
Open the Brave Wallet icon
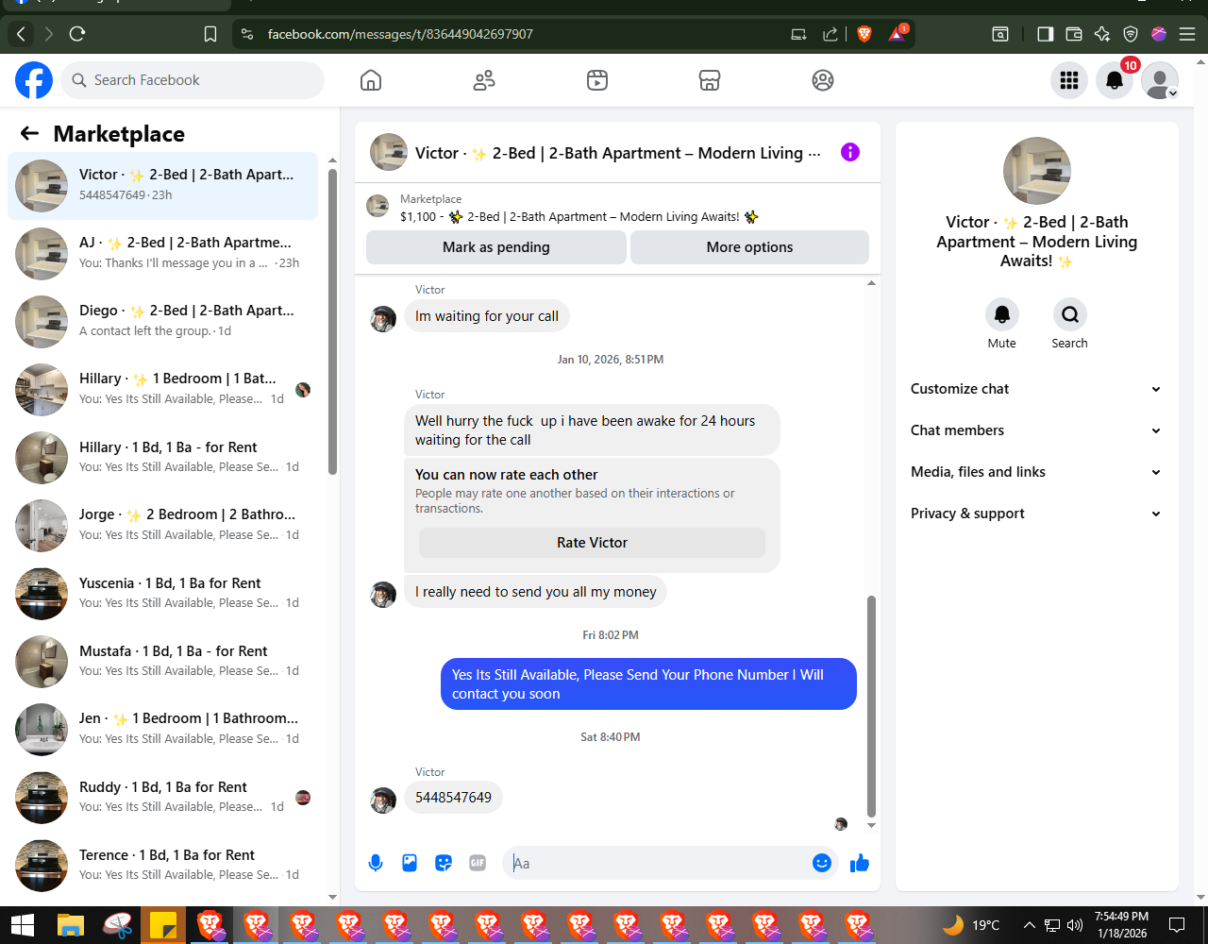click(1073, 34)
